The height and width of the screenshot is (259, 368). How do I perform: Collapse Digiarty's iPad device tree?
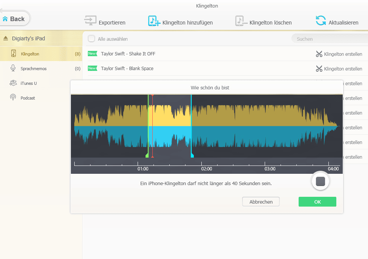pyautogui.click(x=6, y=38)
